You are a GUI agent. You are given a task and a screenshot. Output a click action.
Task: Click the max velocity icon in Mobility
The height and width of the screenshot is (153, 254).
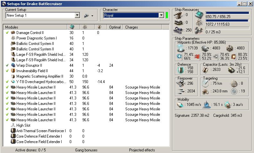(x=180, y=105)
